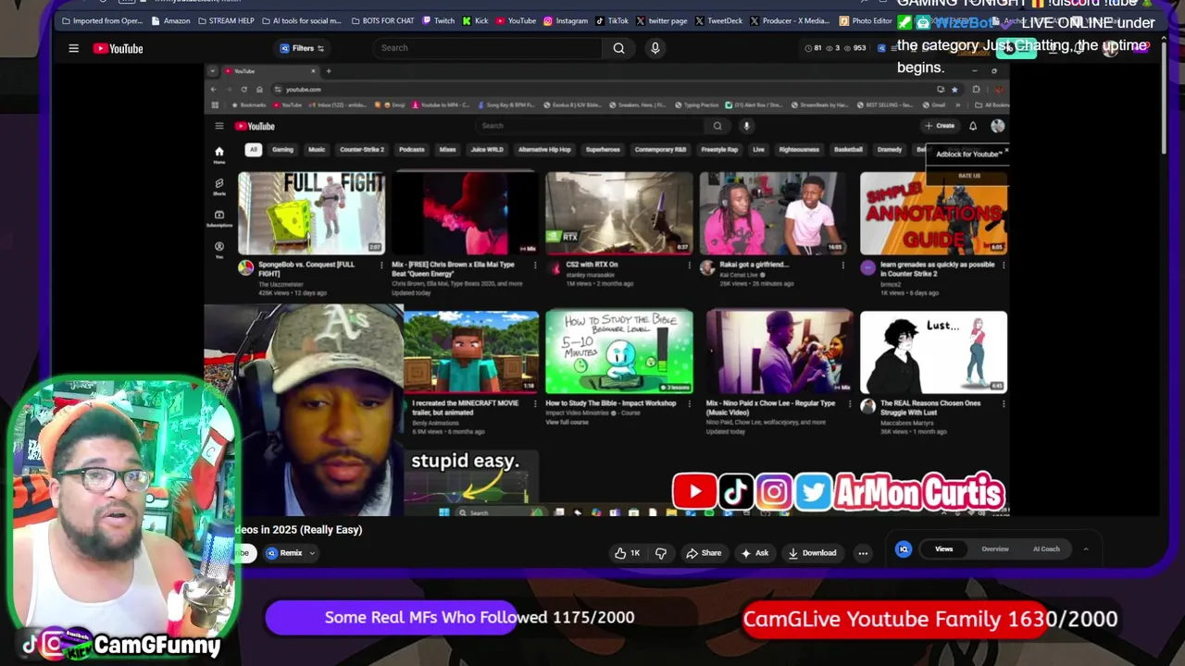The width and height of the screenshot is (1185, 666).
Task: Click the blue IQ icon left of Views tab
Action: click(x=904, y=549)
